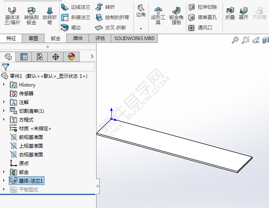Image resolution: width=269 pixels, height=208 pixels.
Task: Select the suppressed 平板型式 item
Action: pos(24,190)
